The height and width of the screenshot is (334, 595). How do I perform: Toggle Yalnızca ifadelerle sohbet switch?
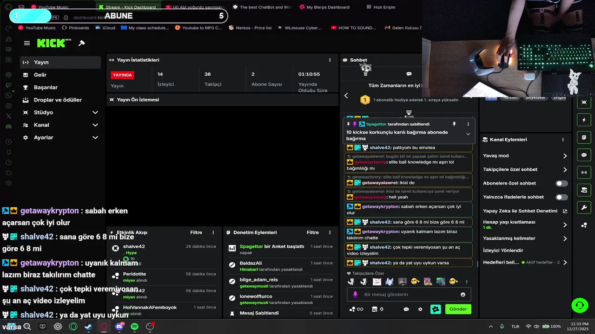click(x=562, y=197)
